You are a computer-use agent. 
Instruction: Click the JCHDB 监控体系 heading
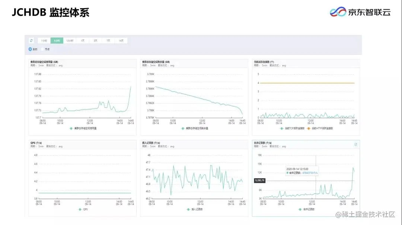point(51,12)
